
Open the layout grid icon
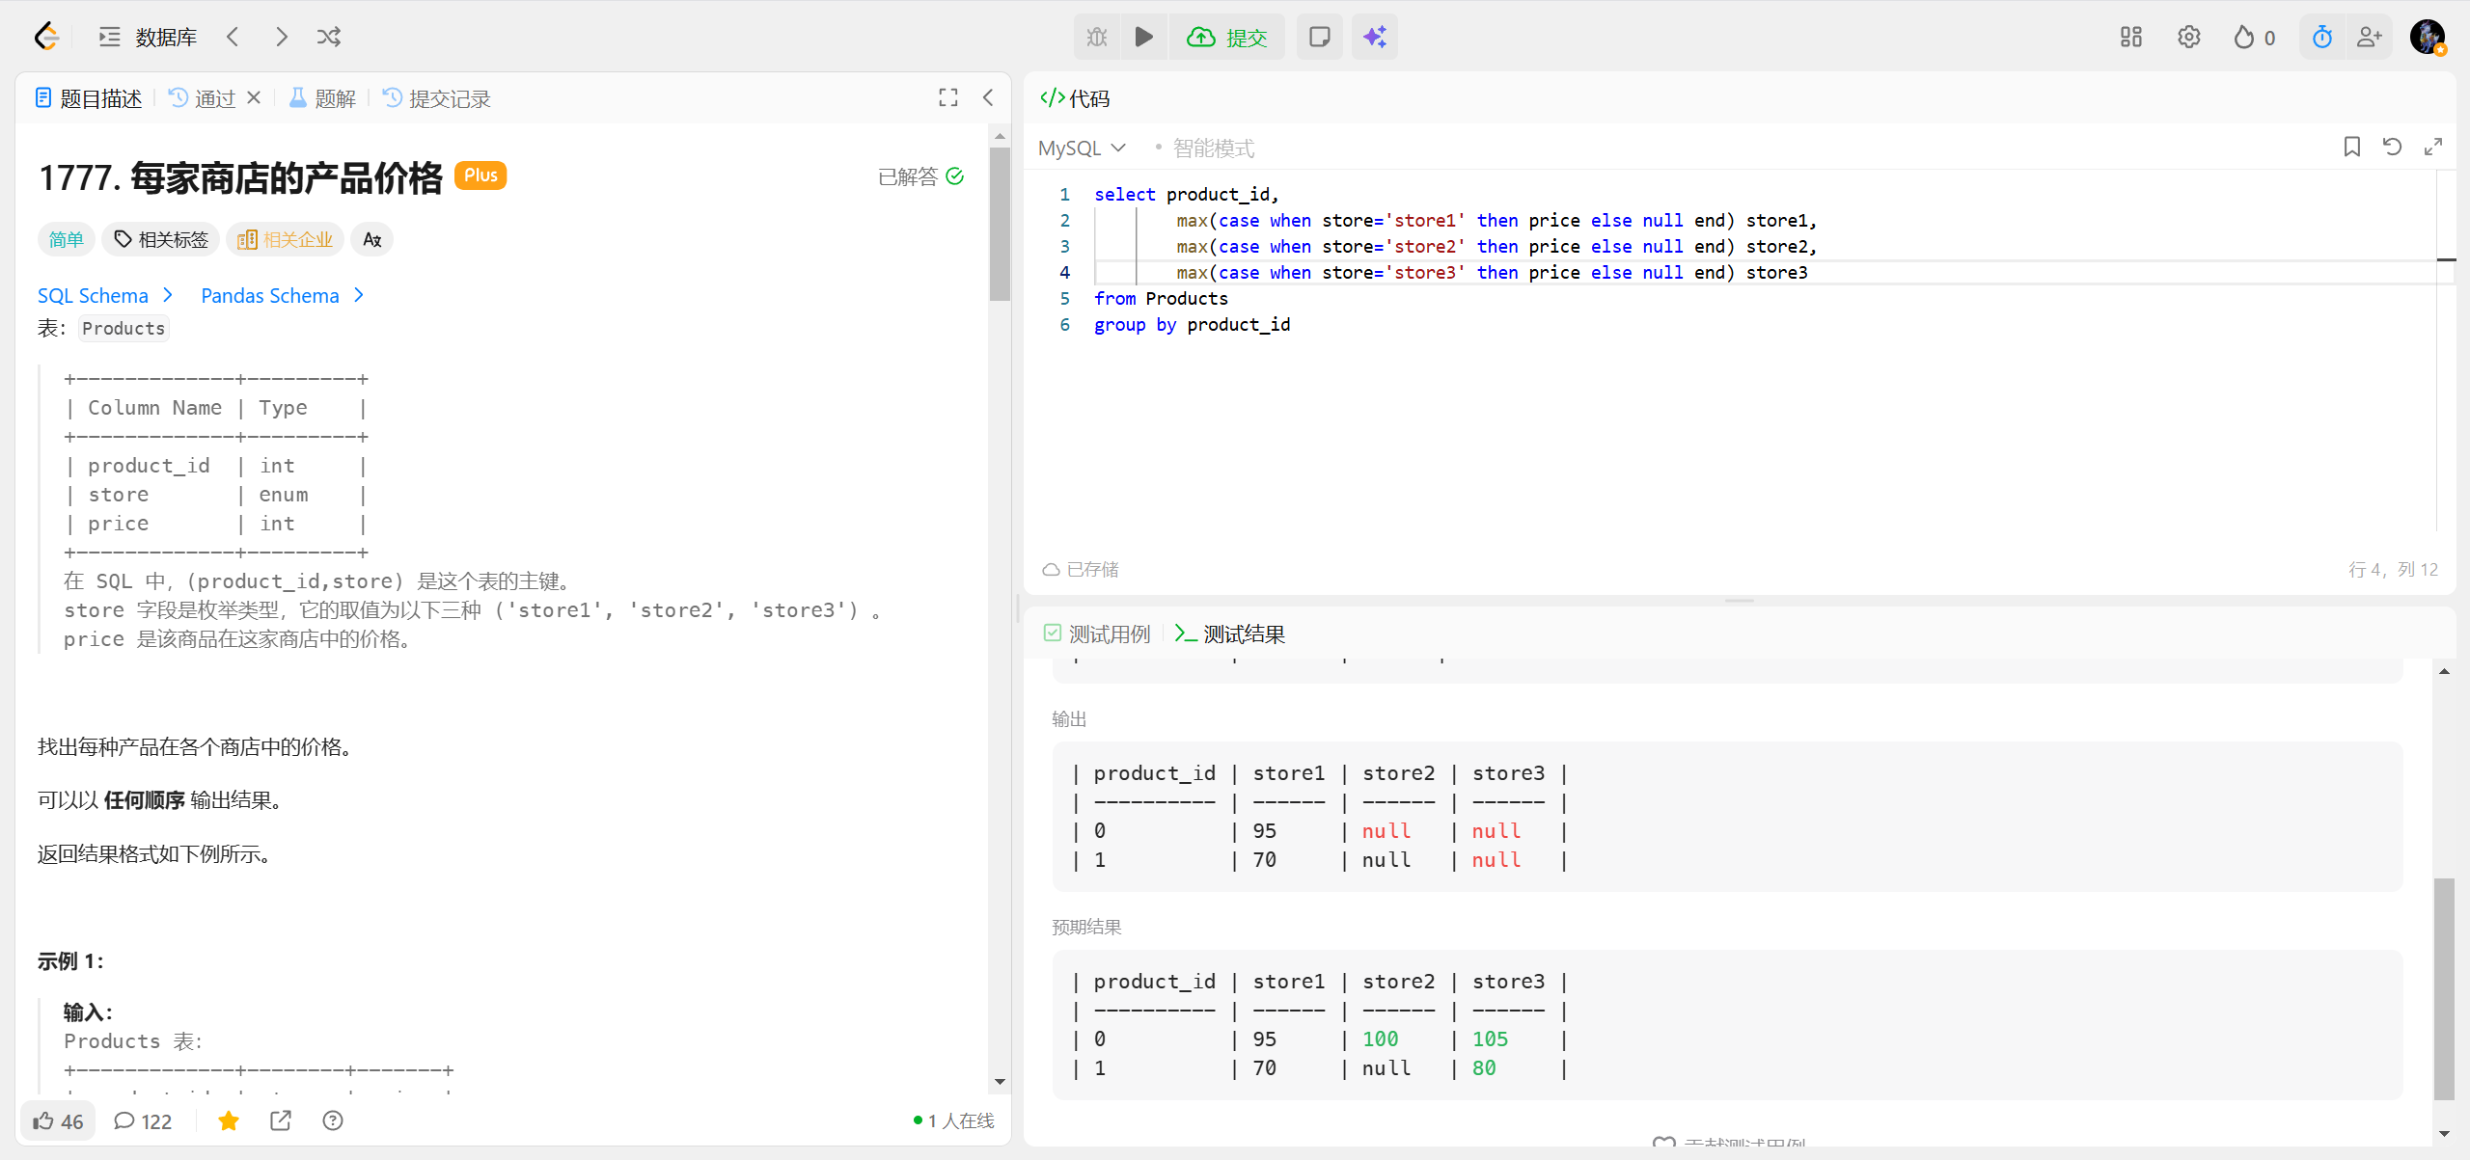pyautogui.click(x=2130, y=37)
